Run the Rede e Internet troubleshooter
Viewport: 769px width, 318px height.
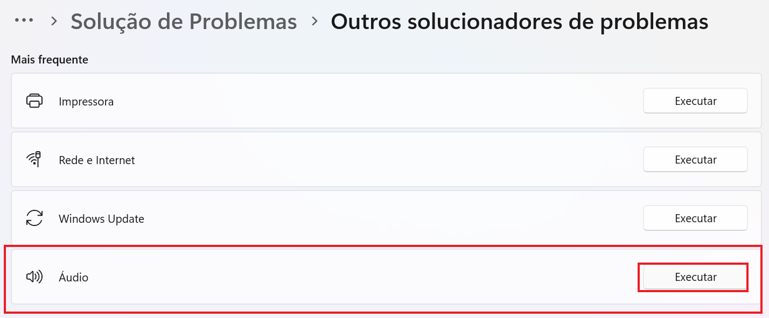pos(695,160)
